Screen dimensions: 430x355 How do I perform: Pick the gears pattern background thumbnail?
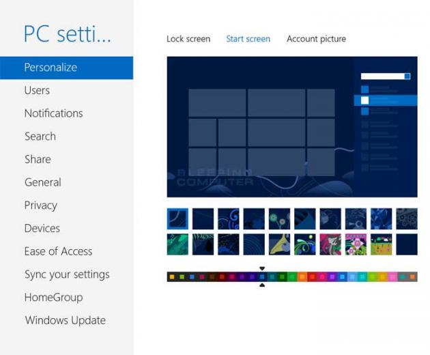[407, 218]
